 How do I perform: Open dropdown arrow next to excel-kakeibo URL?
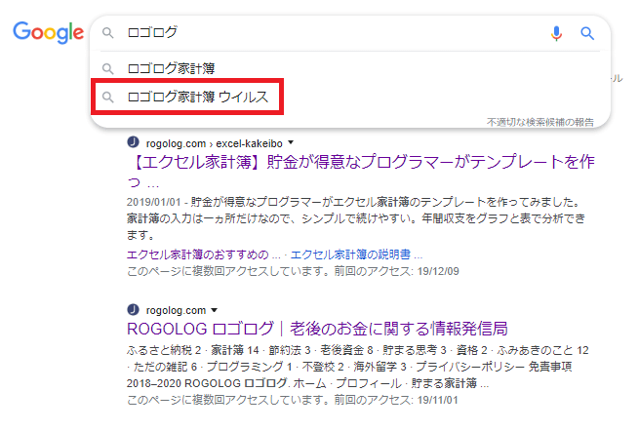pyautogui.click(x=291, y=142)
